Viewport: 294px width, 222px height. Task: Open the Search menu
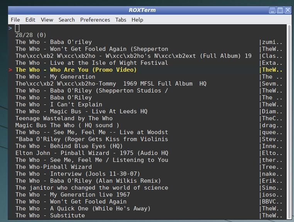[67, 20]
